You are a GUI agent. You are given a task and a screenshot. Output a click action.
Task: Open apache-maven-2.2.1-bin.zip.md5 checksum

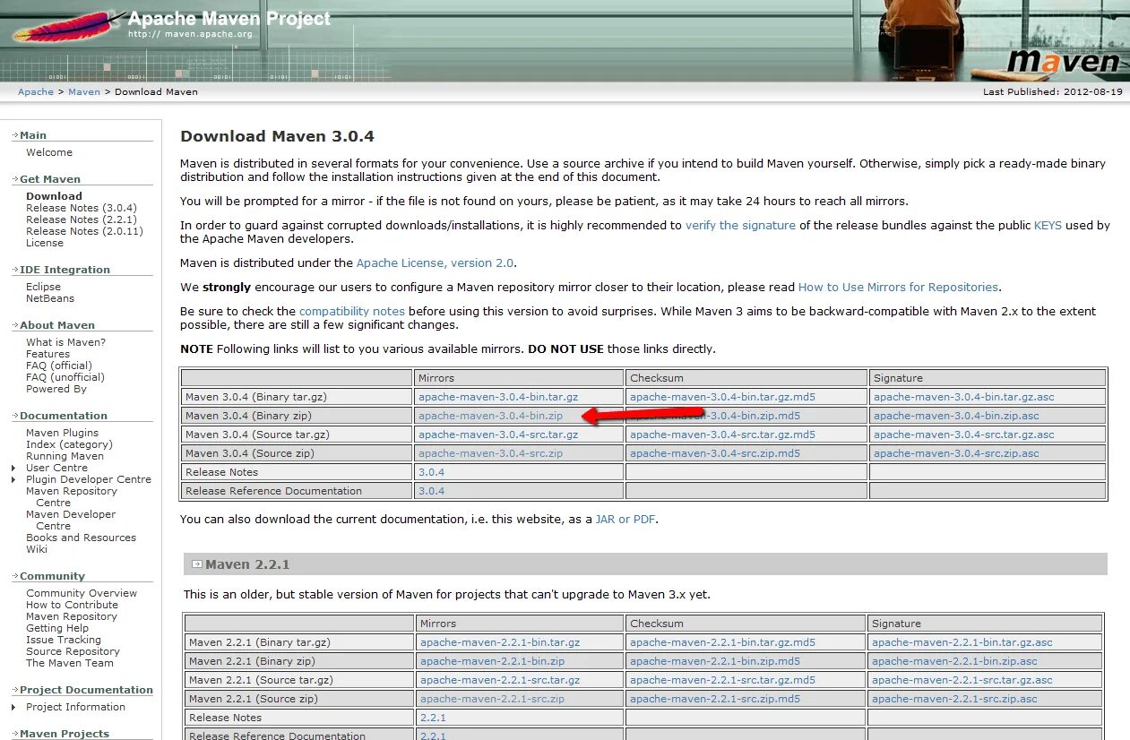[715, 661]
